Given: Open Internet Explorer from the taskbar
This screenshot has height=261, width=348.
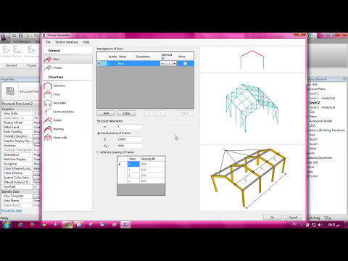Looking at the screenshot, I should (20, 225).
